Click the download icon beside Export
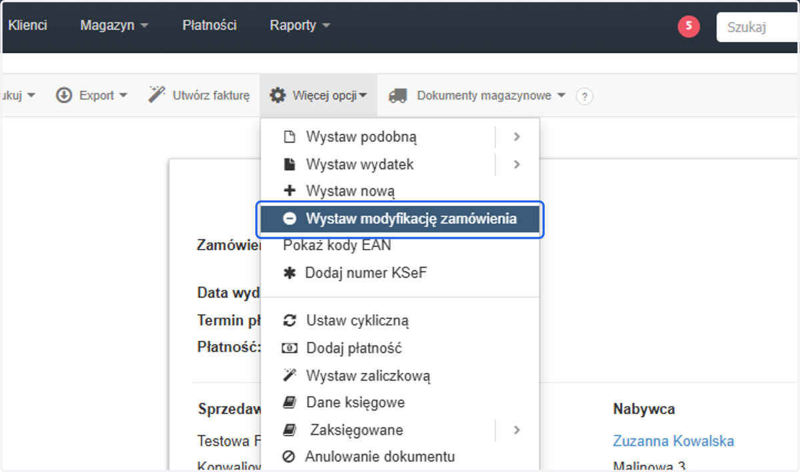The height and width of the screenshot is (472, 800). [64, 95]
